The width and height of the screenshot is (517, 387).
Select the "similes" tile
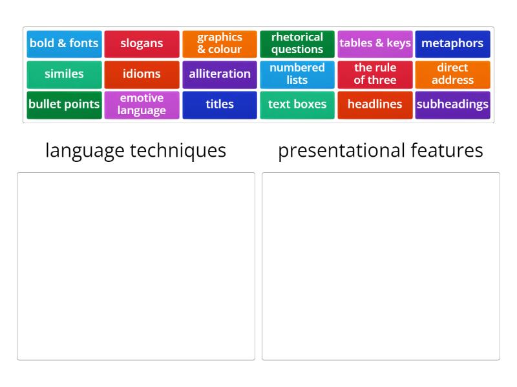click(64, 74)
